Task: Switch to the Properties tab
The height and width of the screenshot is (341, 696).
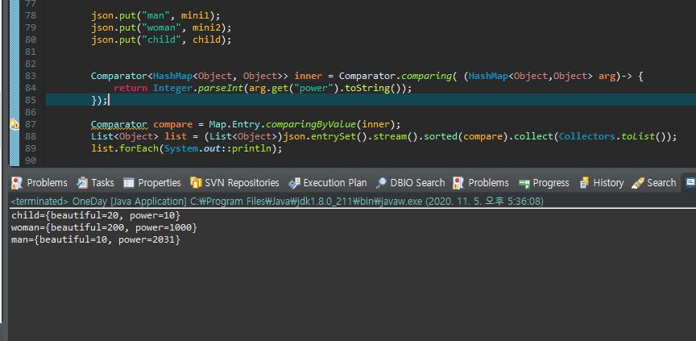Action: pyautogui.click(x=151, y=182)
